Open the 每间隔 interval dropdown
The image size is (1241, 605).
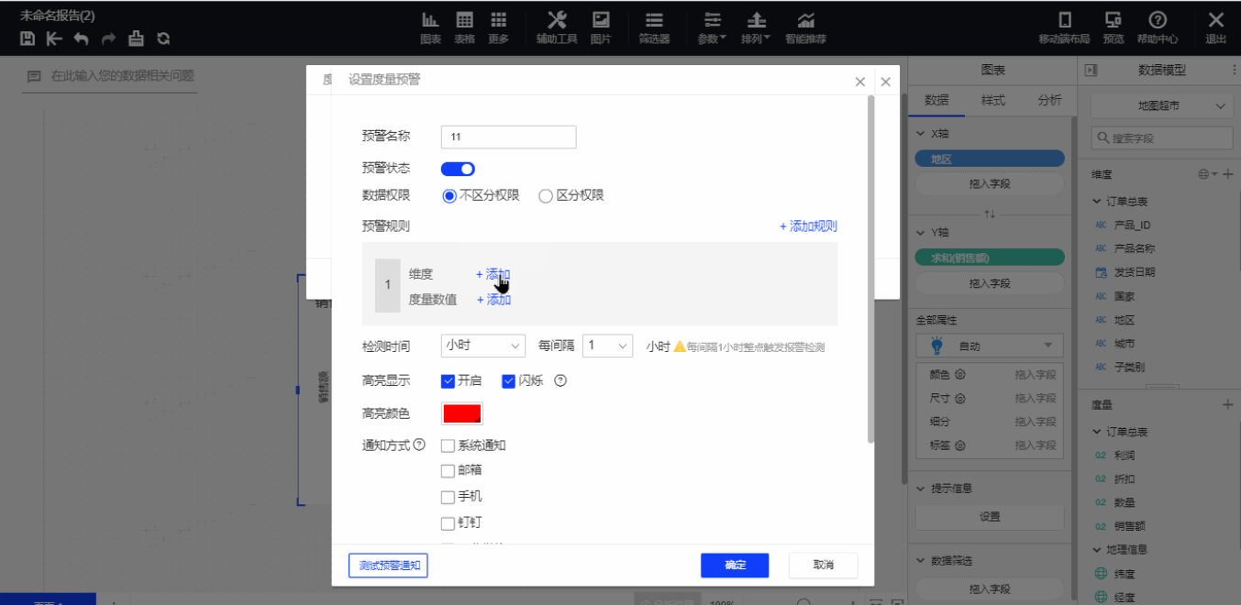[608, 346]
